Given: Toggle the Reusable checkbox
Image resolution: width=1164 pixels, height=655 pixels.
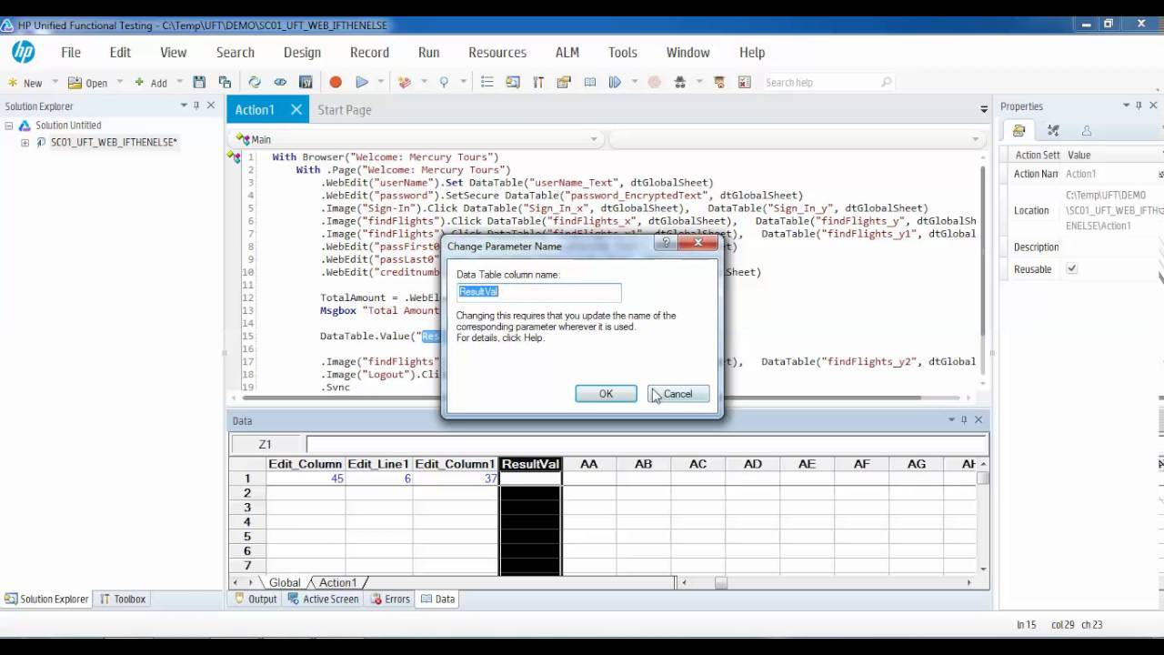Looking at the screenshot, I should click(1071, 269).
